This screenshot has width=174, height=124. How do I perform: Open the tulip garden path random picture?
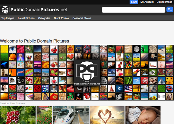pyautogui.click(x=44, y=115)
